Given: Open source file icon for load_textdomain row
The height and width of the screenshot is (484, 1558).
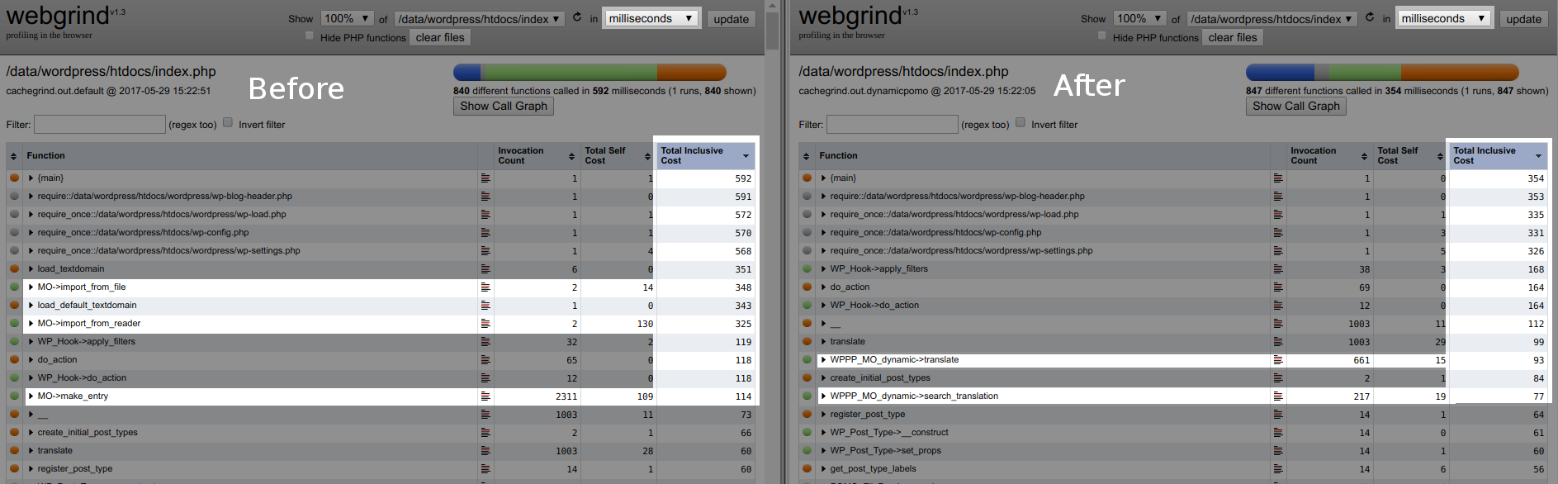Looking at the screenshot, I should (x=485, y=269).
